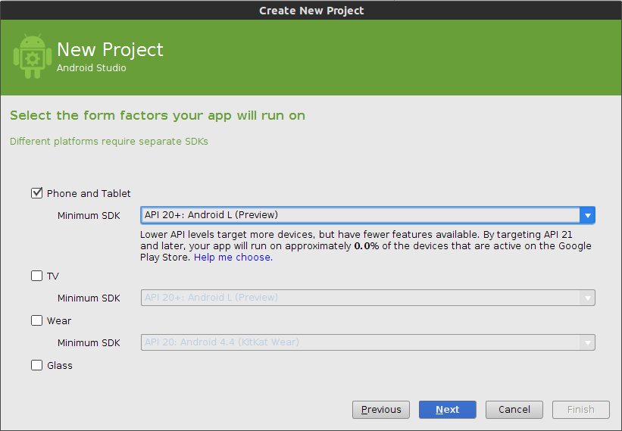Click the greyed-out Finish button
The image size is (622, 431).
pyautogui.click(x=581, y=410)
